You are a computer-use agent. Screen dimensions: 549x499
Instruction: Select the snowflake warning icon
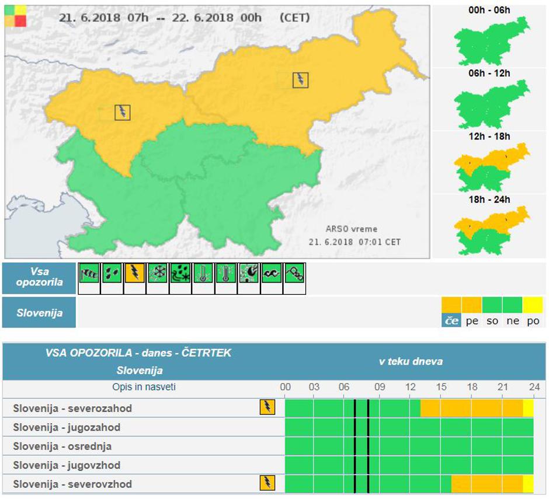[x=158, y=273]
